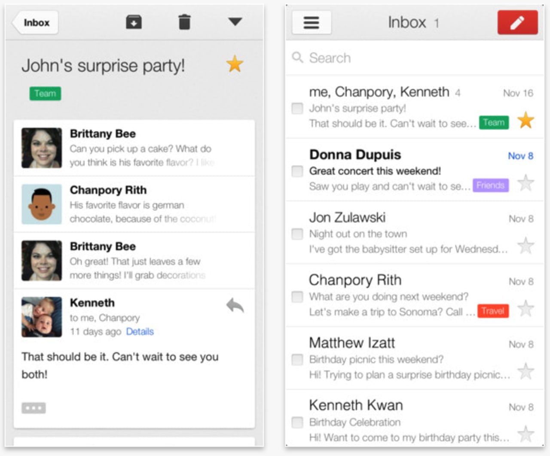Tap the Team label in the inbox list
This screenshot has width=550, height=456.
pyautogui.click(x=494, y=123)
